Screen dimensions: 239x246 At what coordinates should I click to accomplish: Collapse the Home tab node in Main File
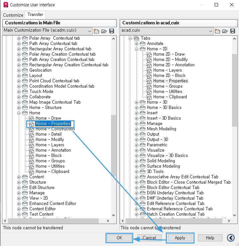[x=19, y=113]
